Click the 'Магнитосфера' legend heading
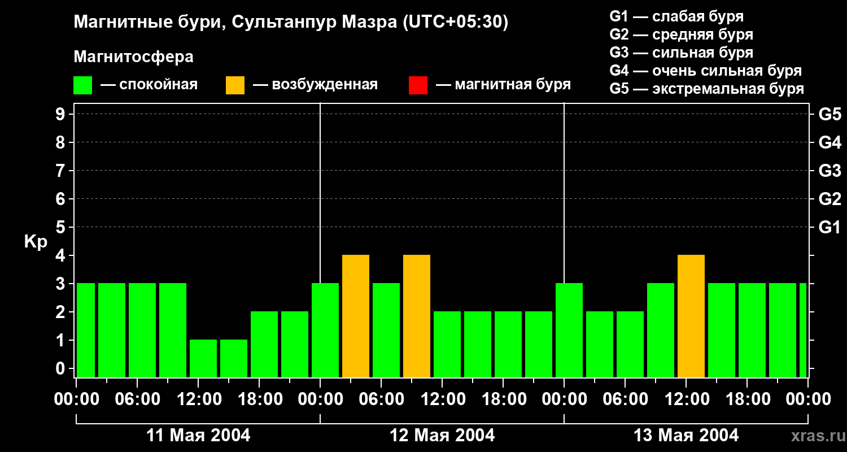847x452 pixels. click(133, 57)
